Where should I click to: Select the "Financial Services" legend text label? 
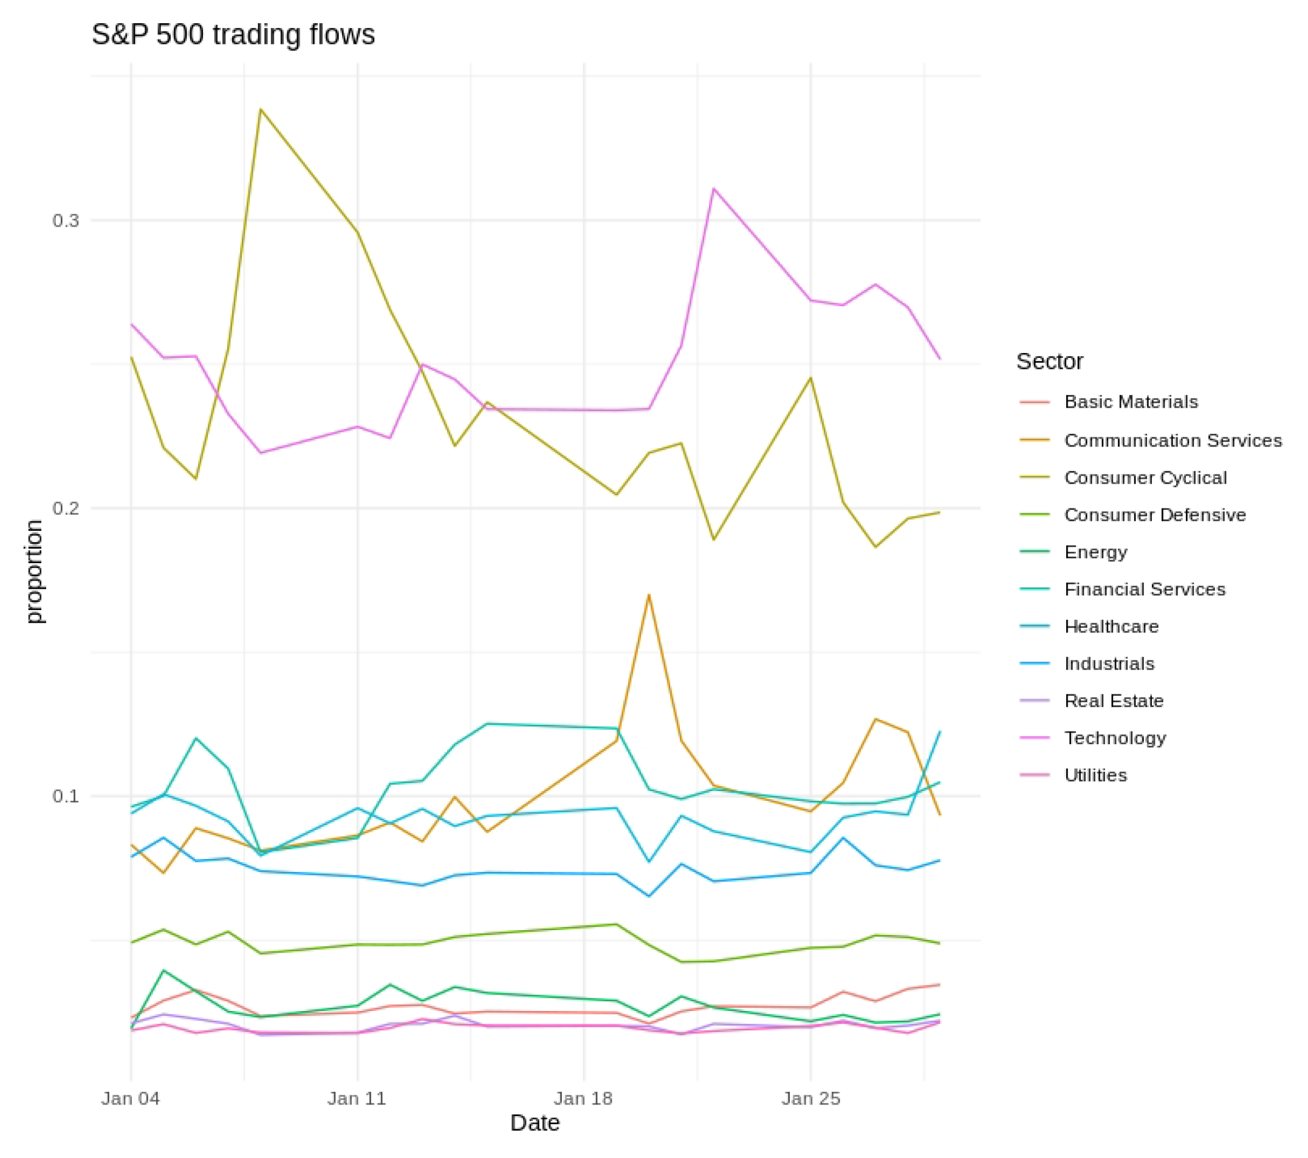[1145, 589]
